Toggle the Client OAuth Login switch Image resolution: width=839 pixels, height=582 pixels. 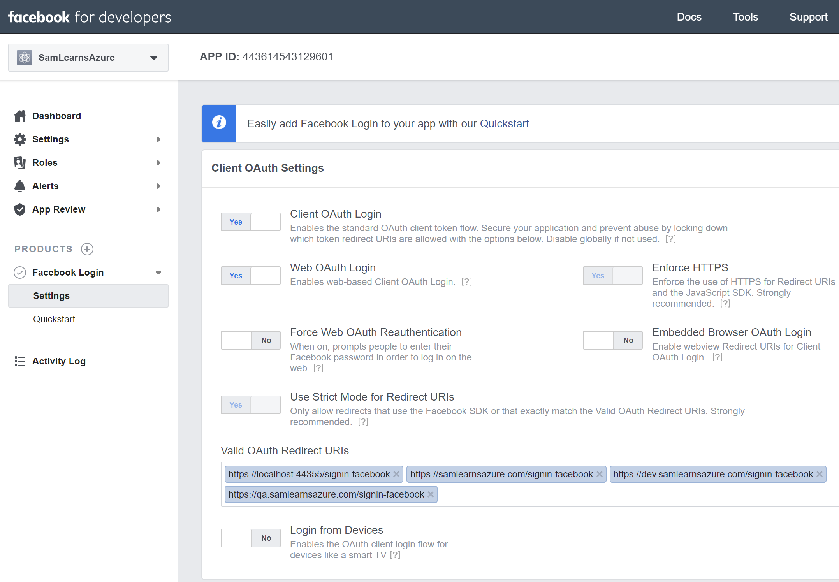(250, 222)
